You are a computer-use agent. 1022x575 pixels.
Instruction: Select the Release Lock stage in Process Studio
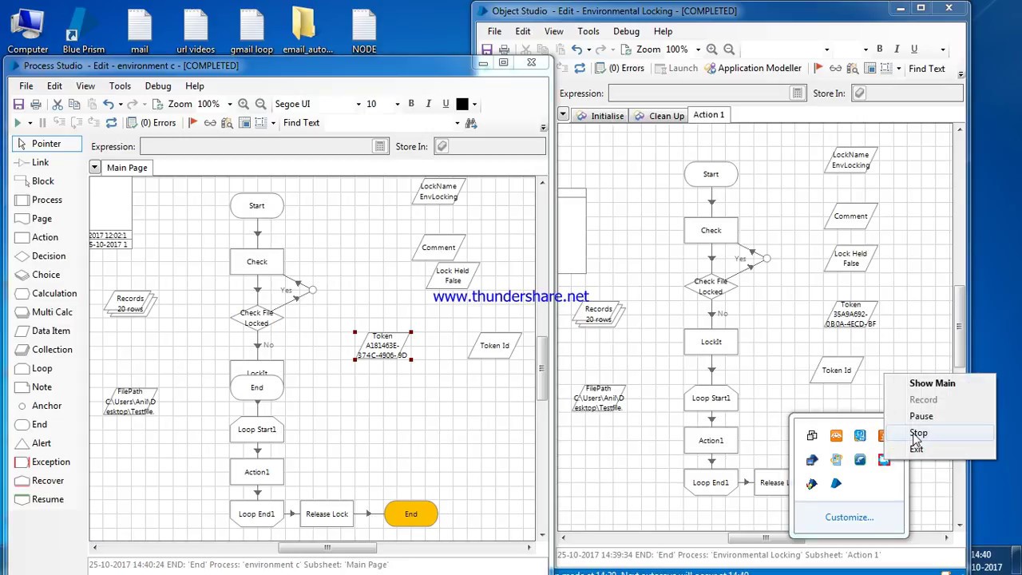pos(327,514)
